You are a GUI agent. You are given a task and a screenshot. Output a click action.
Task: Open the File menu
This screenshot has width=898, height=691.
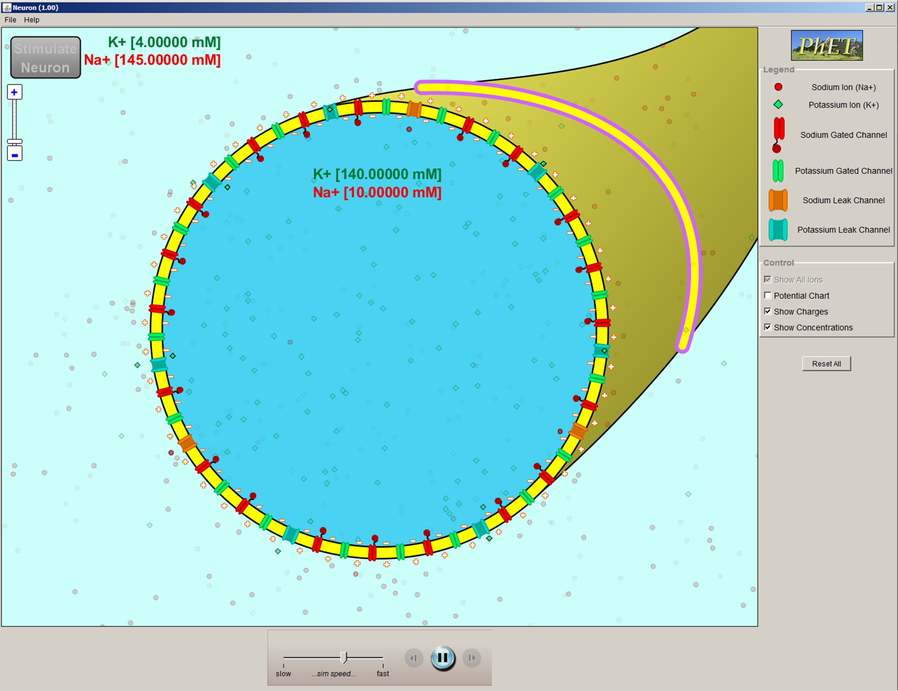coord(10,20)
